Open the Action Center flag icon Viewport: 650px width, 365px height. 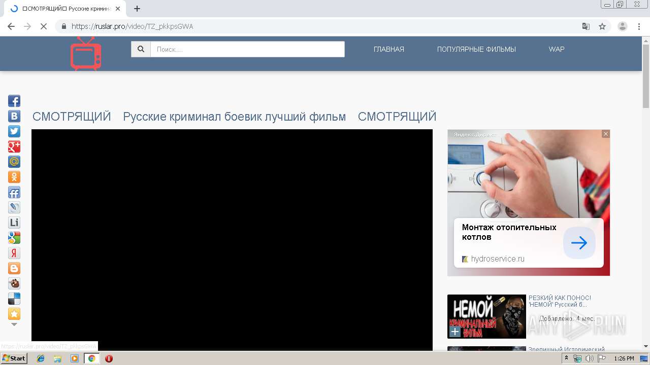click(x=602, y=358)
